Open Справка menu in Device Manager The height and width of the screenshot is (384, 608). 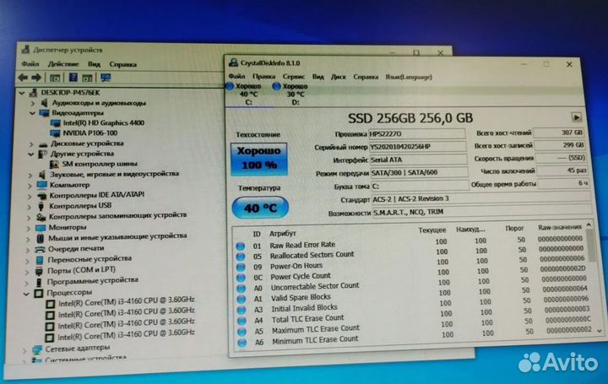coord(123,64)
